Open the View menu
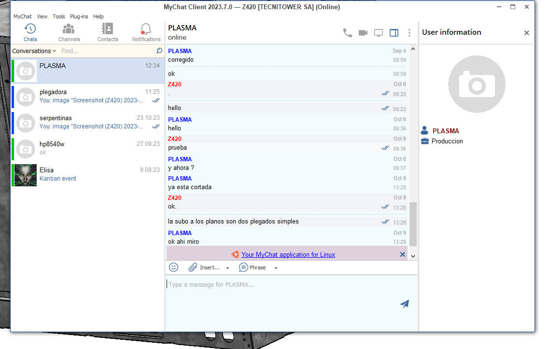The height and width of the screenshot is (349, 549). point(42,16)
